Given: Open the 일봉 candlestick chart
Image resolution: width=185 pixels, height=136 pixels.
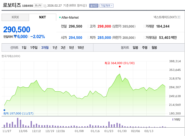Looking at the screenshot, I should tap(135, 48).
